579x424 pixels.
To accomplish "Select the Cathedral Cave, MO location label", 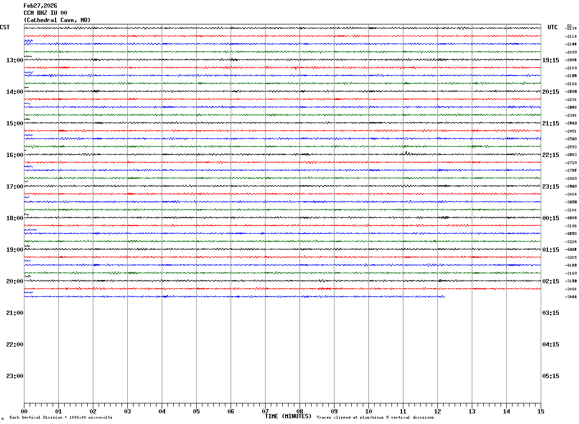I will tap(57, 20).
